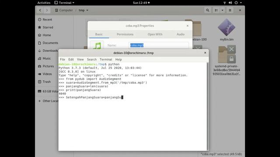
Task: Open the 63 GB Volume in sidebar
Action: pyautogui.click(x=48, y=91)
